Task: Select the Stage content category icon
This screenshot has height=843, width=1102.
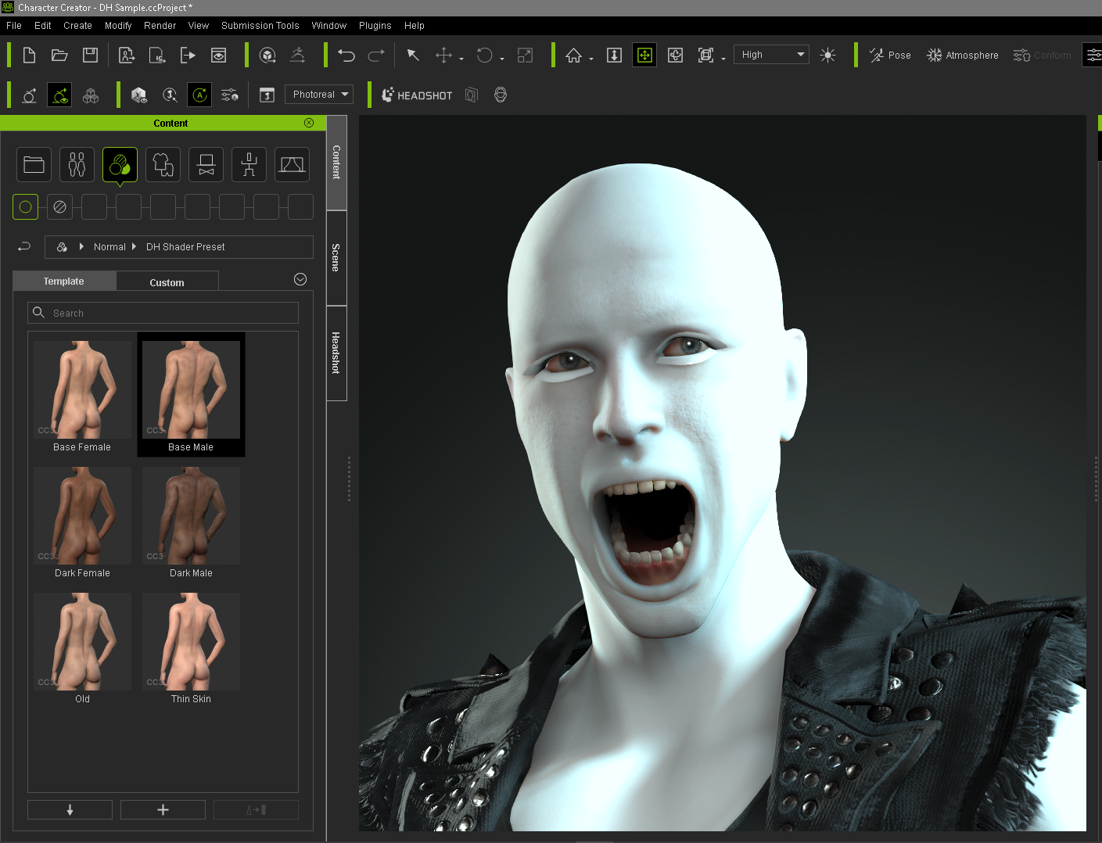Action: [292, 164]
